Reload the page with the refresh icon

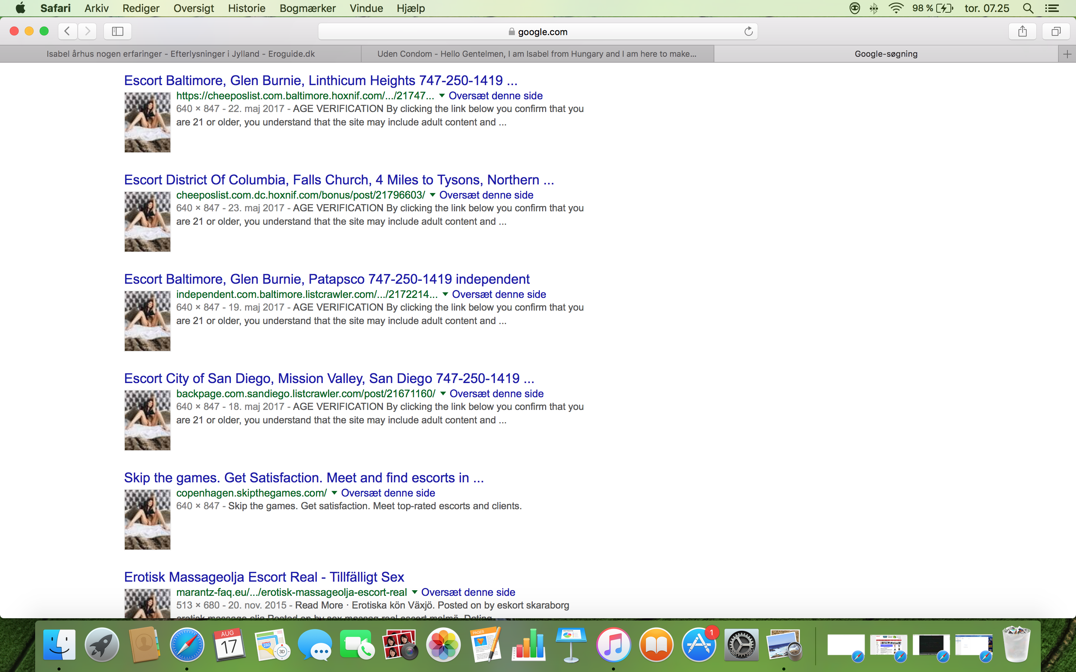click(748, 31)
